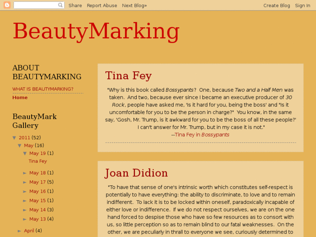
Task: Collapse the May 19 archive day
Action: tap(25, 154)
